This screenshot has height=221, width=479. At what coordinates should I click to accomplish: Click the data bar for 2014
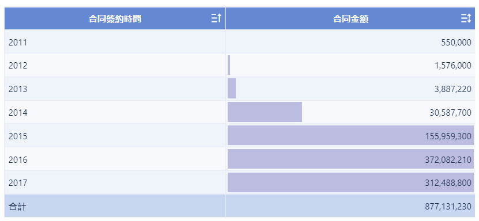coord(265,112)
